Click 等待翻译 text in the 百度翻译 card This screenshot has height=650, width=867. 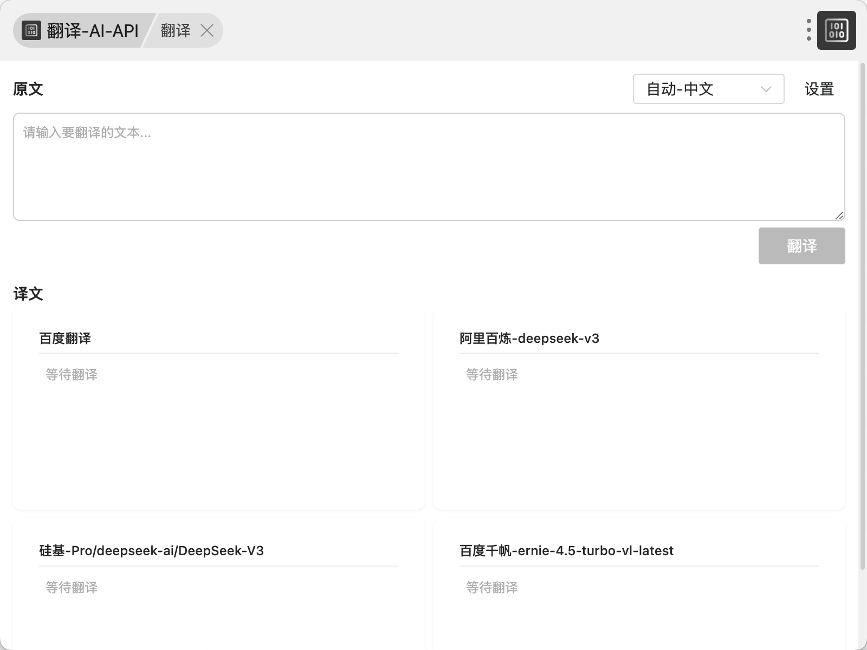click(72, 375)
